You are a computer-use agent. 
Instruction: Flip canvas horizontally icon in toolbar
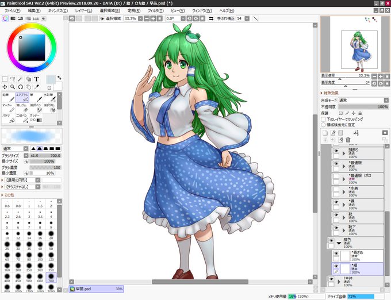[x=211, y=18]
